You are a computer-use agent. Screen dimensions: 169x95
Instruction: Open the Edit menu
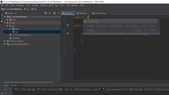point(7,5)
